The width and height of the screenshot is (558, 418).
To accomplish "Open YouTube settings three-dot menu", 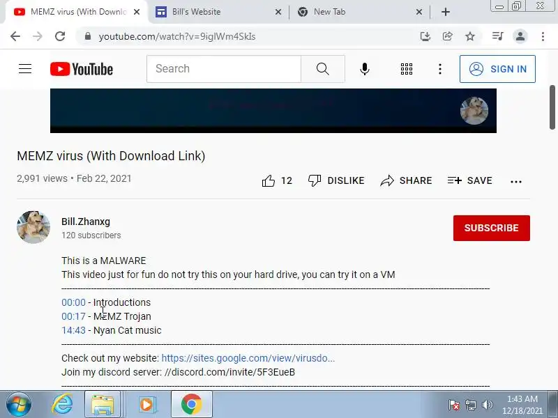I will pyautogui.click(x=440, y=68).
